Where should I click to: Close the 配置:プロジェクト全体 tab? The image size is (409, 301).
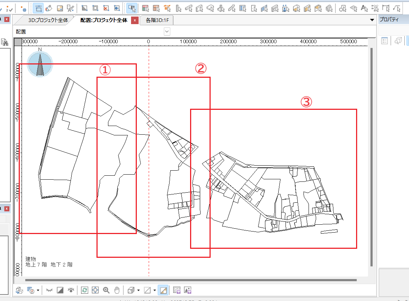[x=135, y=21]
